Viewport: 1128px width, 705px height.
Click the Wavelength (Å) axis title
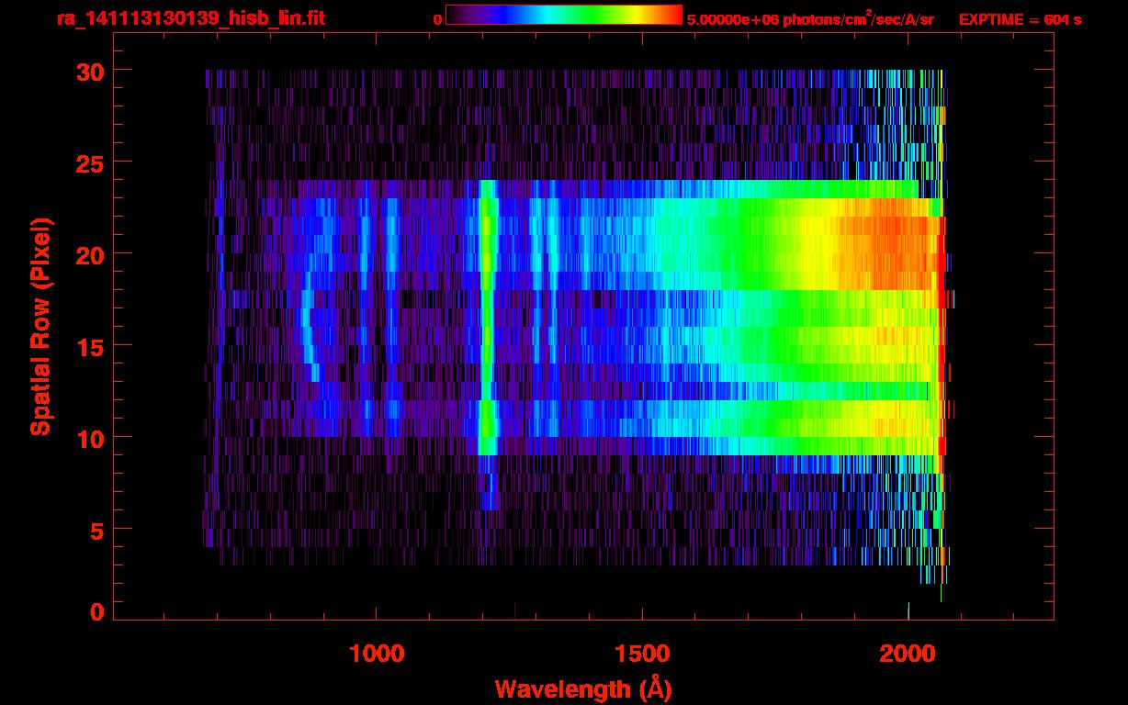click(x=582, y=688)
